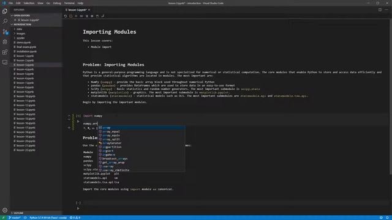392x220 pixels.
Task: Close the lesson-3.ipynb editor tab
Action: [89, 10]
